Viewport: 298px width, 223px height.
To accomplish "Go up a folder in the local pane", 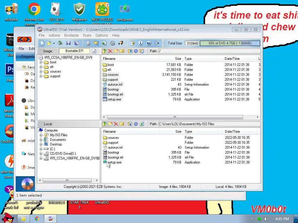I will click(104, 124).
